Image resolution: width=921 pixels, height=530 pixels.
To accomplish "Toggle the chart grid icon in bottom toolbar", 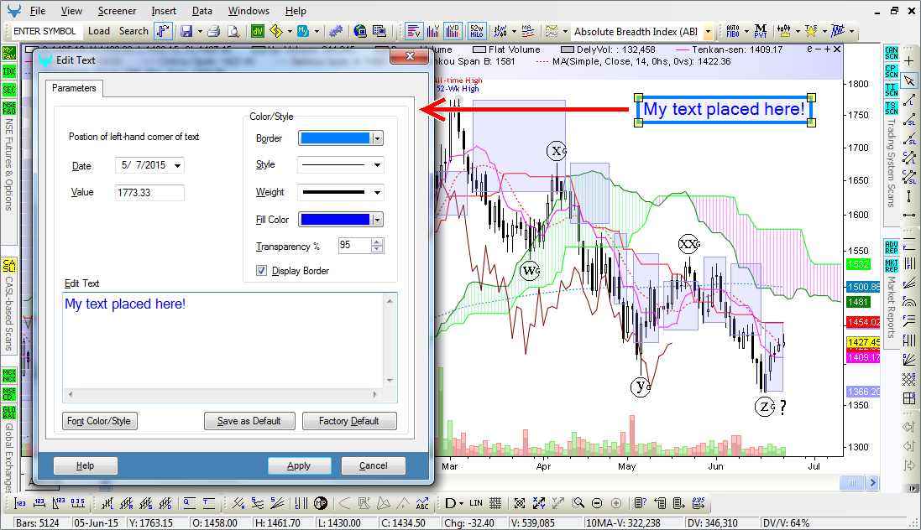I will [495, 503].
